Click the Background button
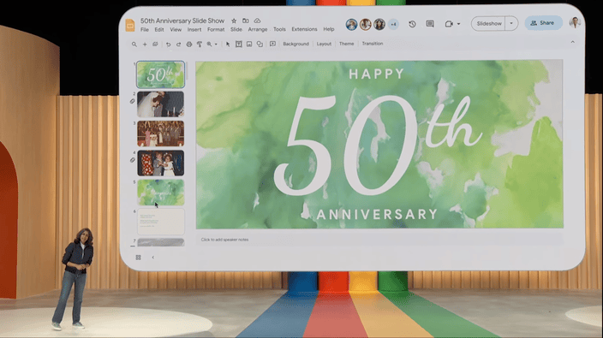This screenshot has width=603, height=338. 296,44
